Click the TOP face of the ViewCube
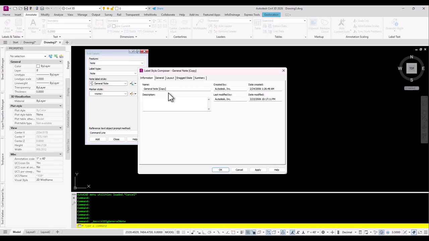429x241 pixels. [411, 68]
